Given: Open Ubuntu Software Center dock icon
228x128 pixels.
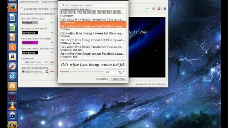Looking at the screenshot, I should pyautogui.click(x=12, y=47).
